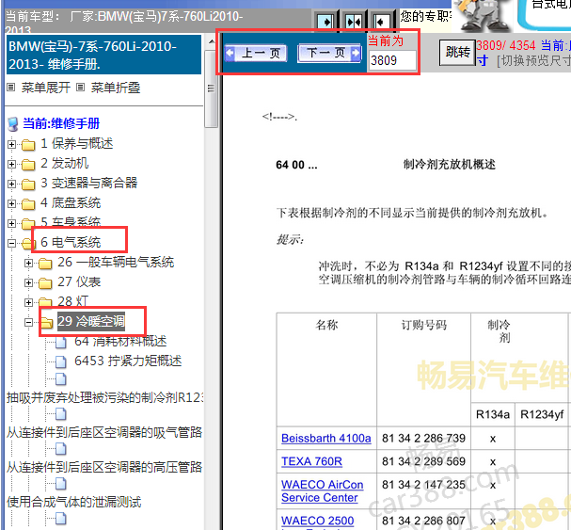Expand the 26 一般车辆电气系统 folder

28,263
